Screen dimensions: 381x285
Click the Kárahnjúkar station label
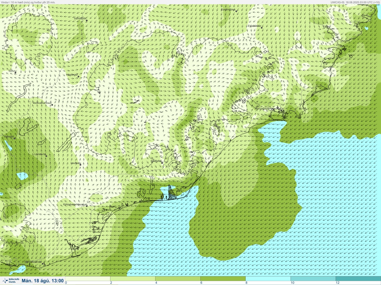tap(228, 10)
